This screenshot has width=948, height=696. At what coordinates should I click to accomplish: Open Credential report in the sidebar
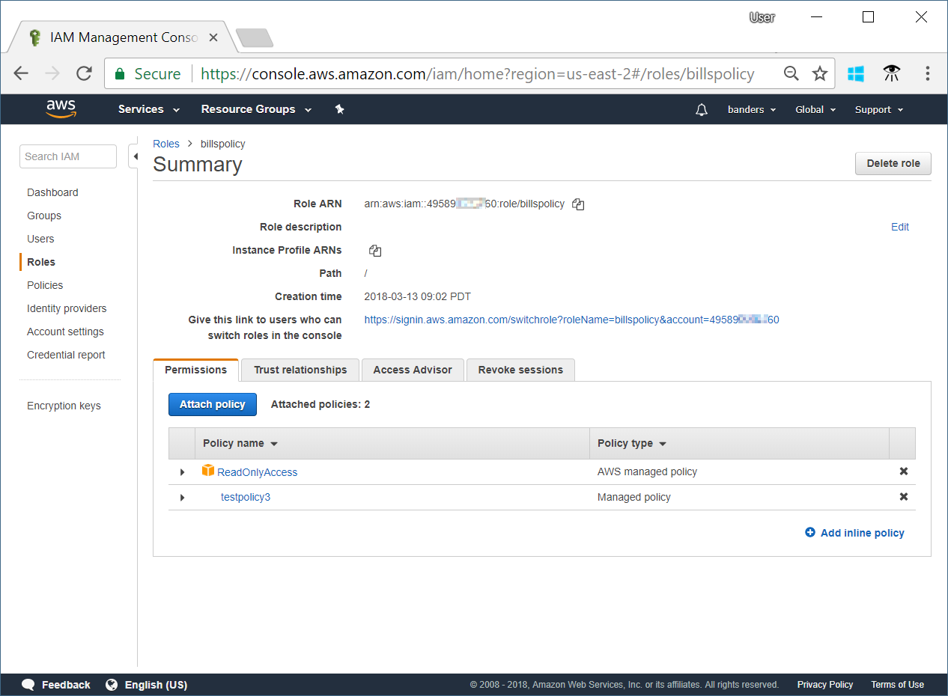click(66, 355)
